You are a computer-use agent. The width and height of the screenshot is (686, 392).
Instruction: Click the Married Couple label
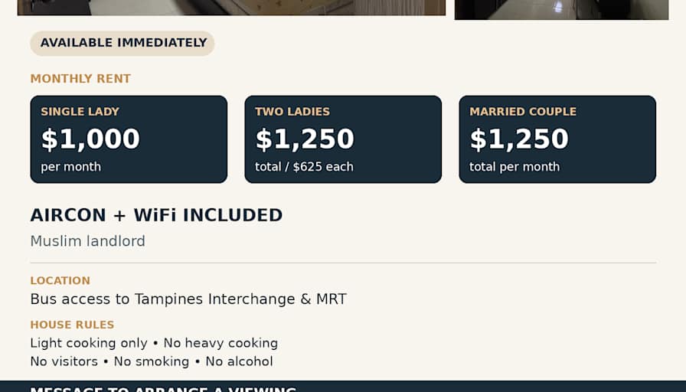point(523,112)
